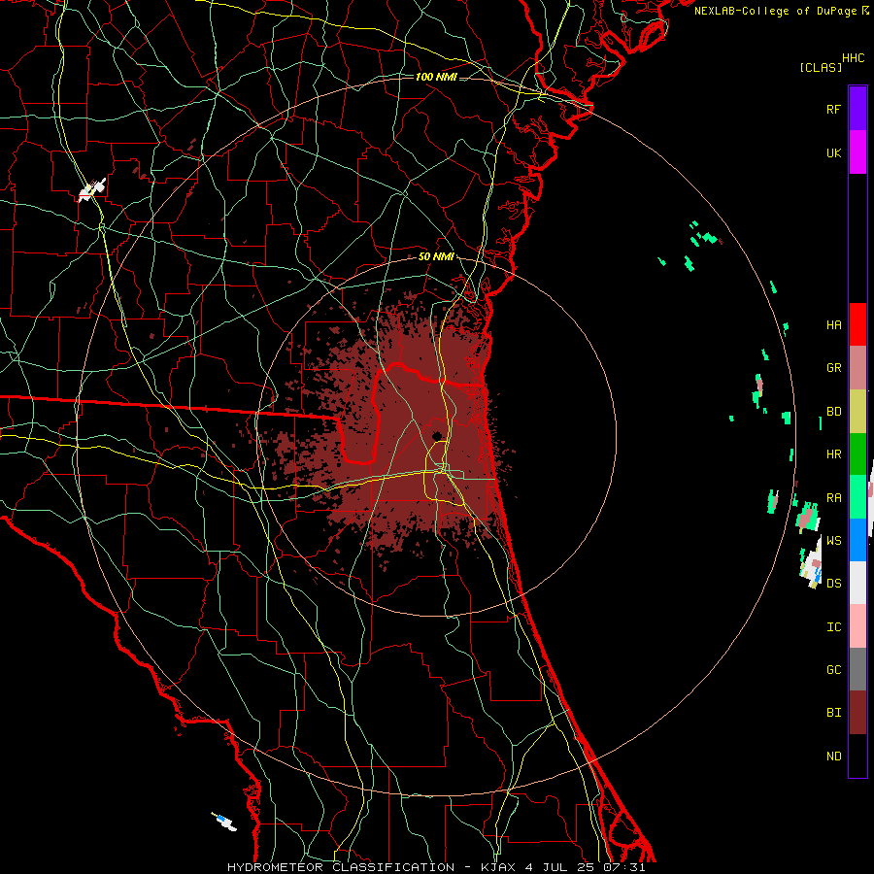The image size is (874, 874).
Task: Click the BI legend label
Action: point(833,713)
